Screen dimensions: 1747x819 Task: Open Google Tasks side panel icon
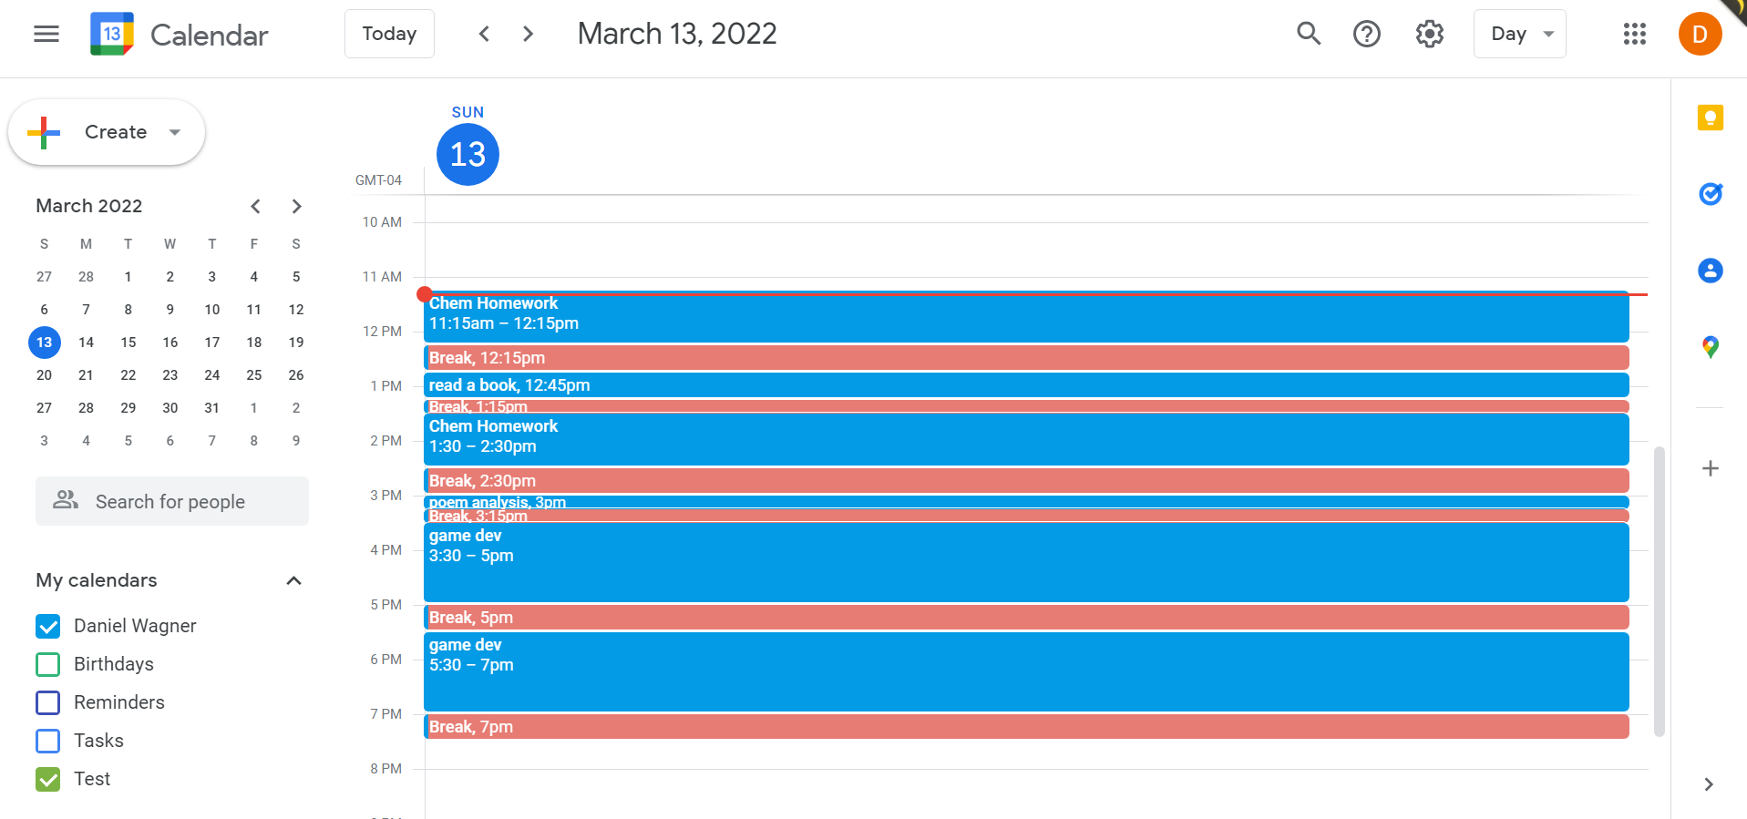tap(1711, 193)
